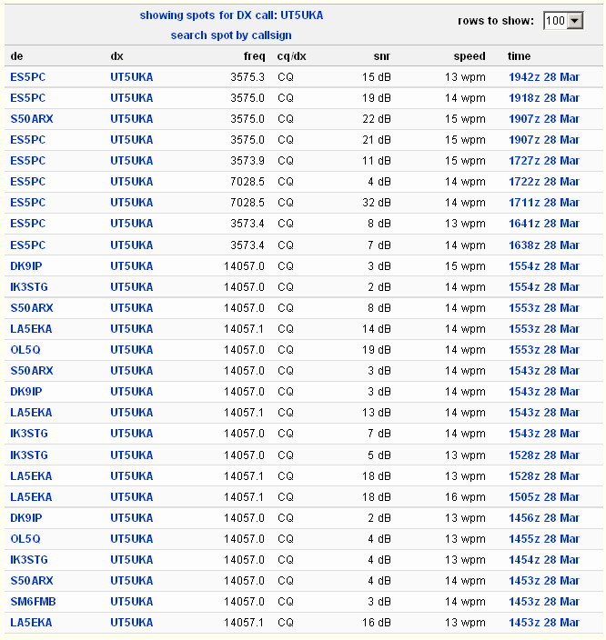This screenshot has height=640, width=606.
Task: Click the snr column header
Action: 381,56
